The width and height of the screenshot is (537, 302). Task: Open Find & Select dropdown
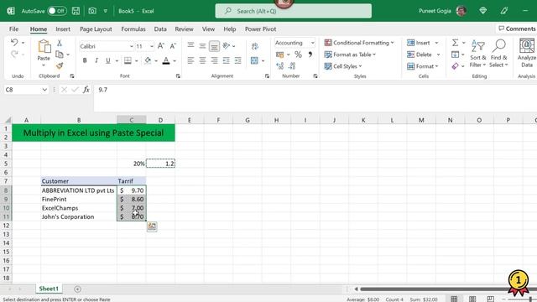click(498, 54)
